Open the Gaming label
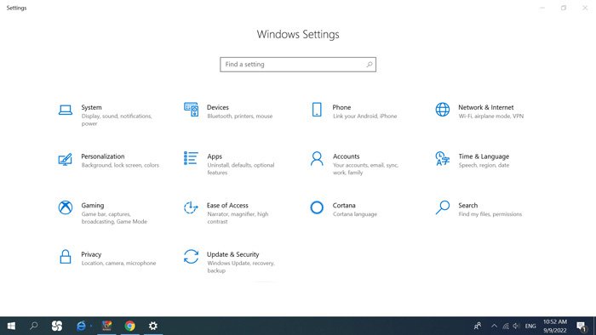This screenshot has height=335, width=596. pos(92,205)
